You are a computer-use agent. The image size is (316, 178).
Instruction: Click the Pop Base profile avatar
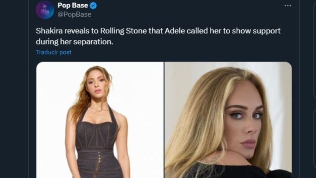pyautogui.click(x=45, y=9)
